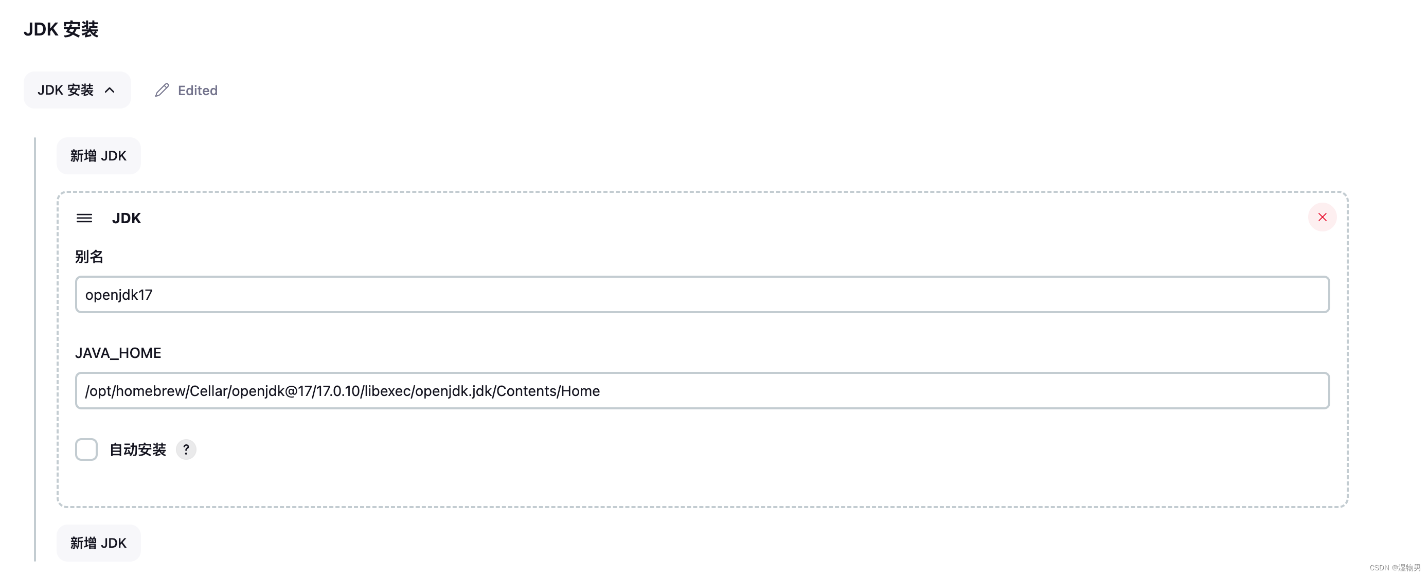This screenshot has height=576, width=1428.
Task: Click the JAVA_HOME path input field
Action: pos(701,390)
